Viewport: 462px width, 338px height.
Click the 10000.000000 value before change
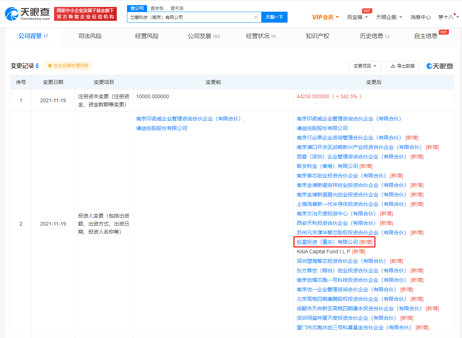pos(153,97)
